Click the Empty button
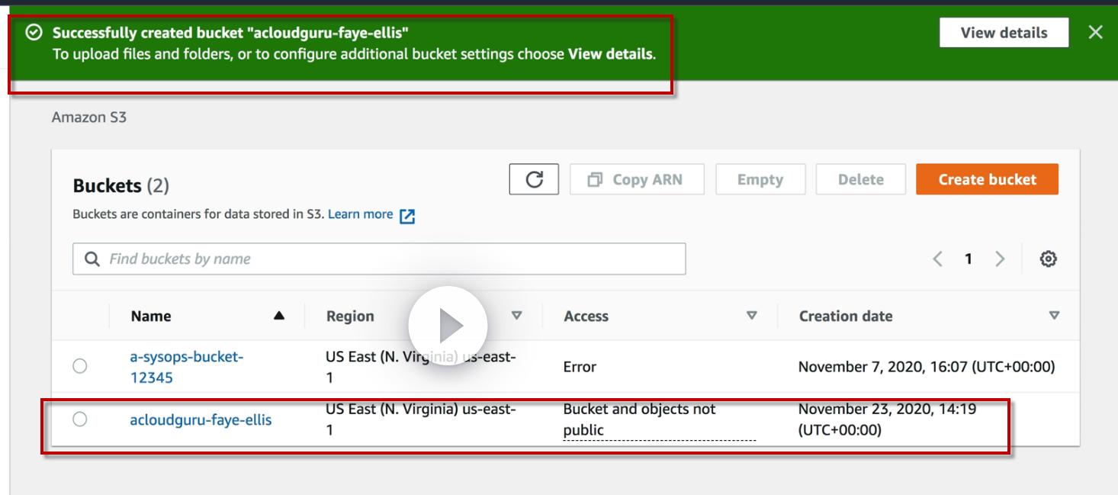Image resolution: width=1118 pixels, height=495 pixels. [760, 179]
